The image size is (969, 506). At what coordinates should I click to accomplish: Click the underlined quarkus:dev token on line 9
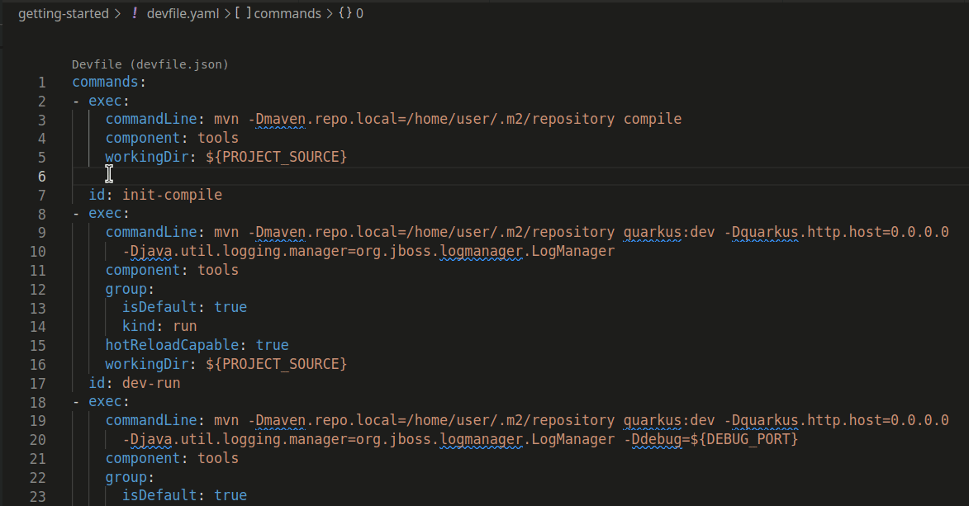669,232
